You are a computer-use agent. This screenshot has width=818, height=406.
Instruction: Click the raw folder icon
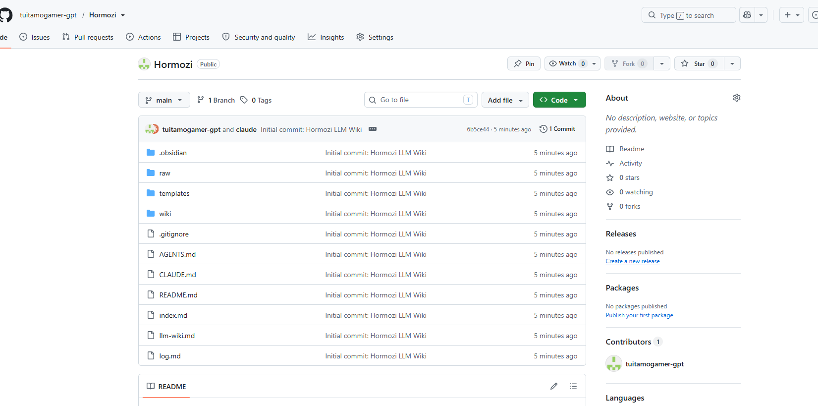point(151,173)
